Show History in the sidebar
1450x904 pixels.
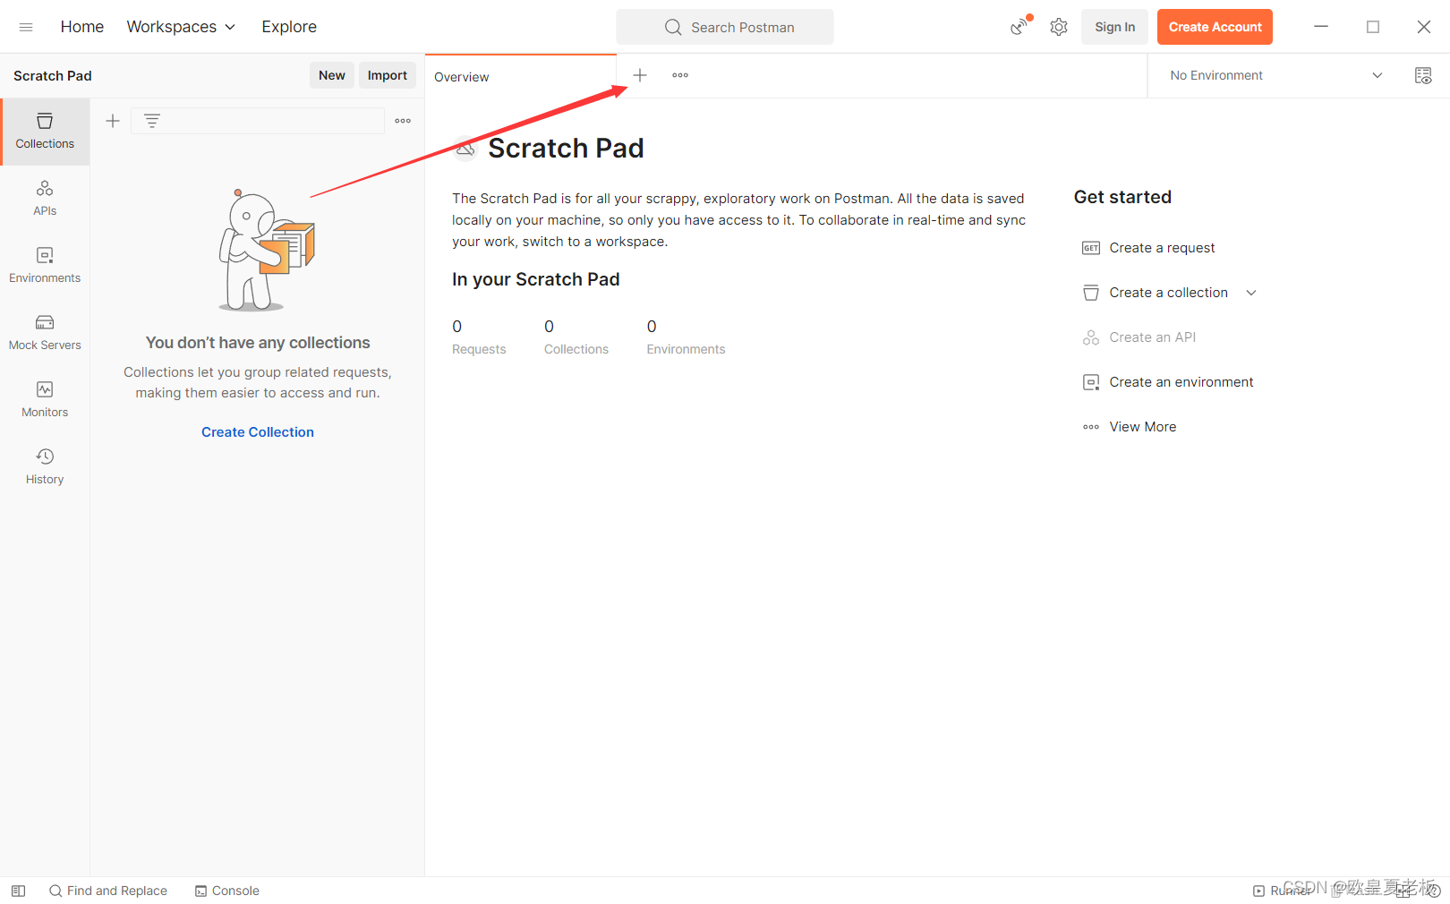[x=45, y=467]
